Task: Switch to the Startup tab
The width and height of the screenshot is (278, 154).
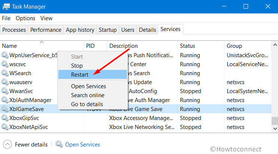Action: tap(108, 30)
